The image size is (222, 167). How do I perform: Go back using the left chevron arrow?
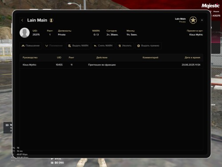pyautogui.click(x=22, y=20)
